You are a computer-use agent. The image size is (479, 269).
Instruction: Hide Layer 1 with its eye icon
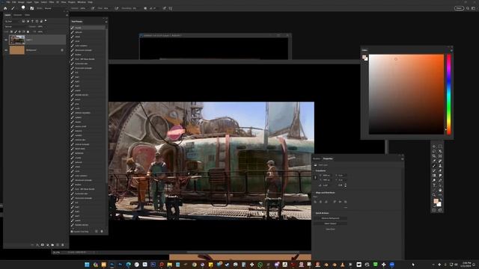click(x=6, y=40)
